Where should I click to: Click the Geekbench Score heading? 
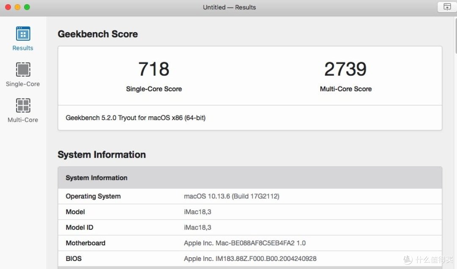[x=98, y=34]
